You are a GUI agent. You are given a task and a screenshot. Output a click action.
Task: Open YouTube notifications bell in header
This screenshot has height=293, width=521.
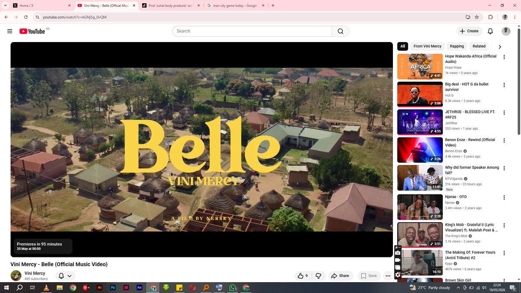(x=490, y=31)
